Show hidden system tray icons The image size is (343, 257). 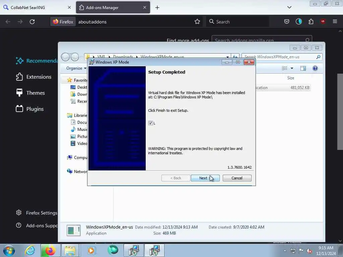285,251
